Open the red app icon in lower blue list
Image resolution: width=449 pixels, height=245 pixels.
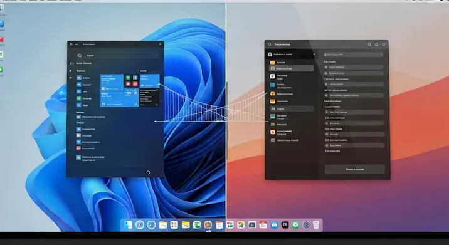tap(78, 149)
